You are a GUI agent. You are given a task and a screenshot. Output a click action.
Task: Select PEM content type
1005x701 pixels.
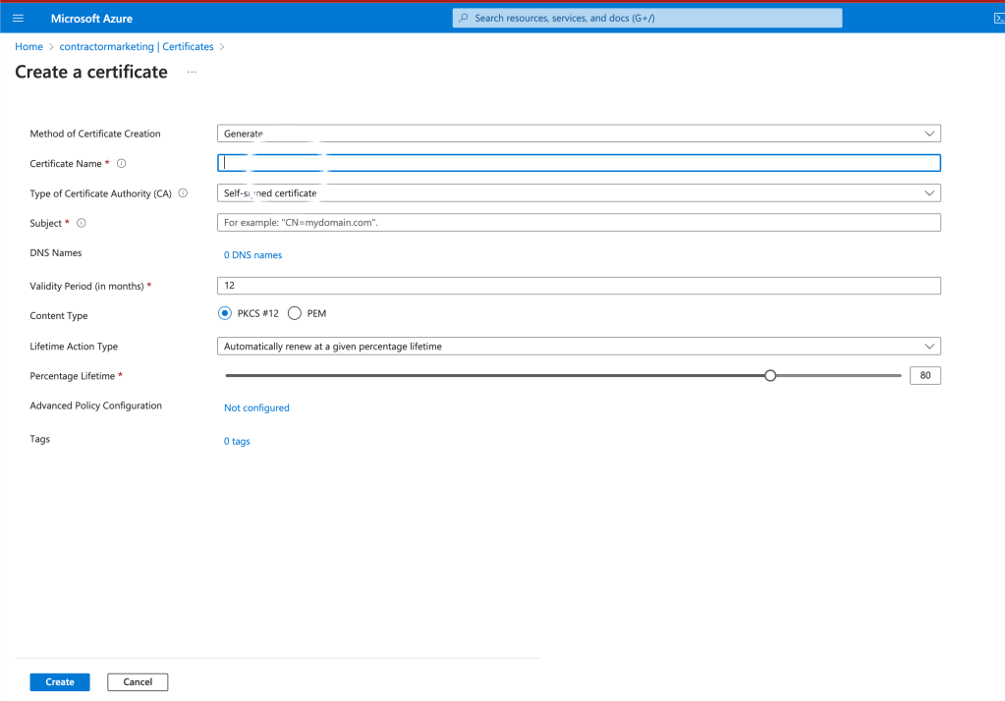pyautogui.click(x=294, y=313)
